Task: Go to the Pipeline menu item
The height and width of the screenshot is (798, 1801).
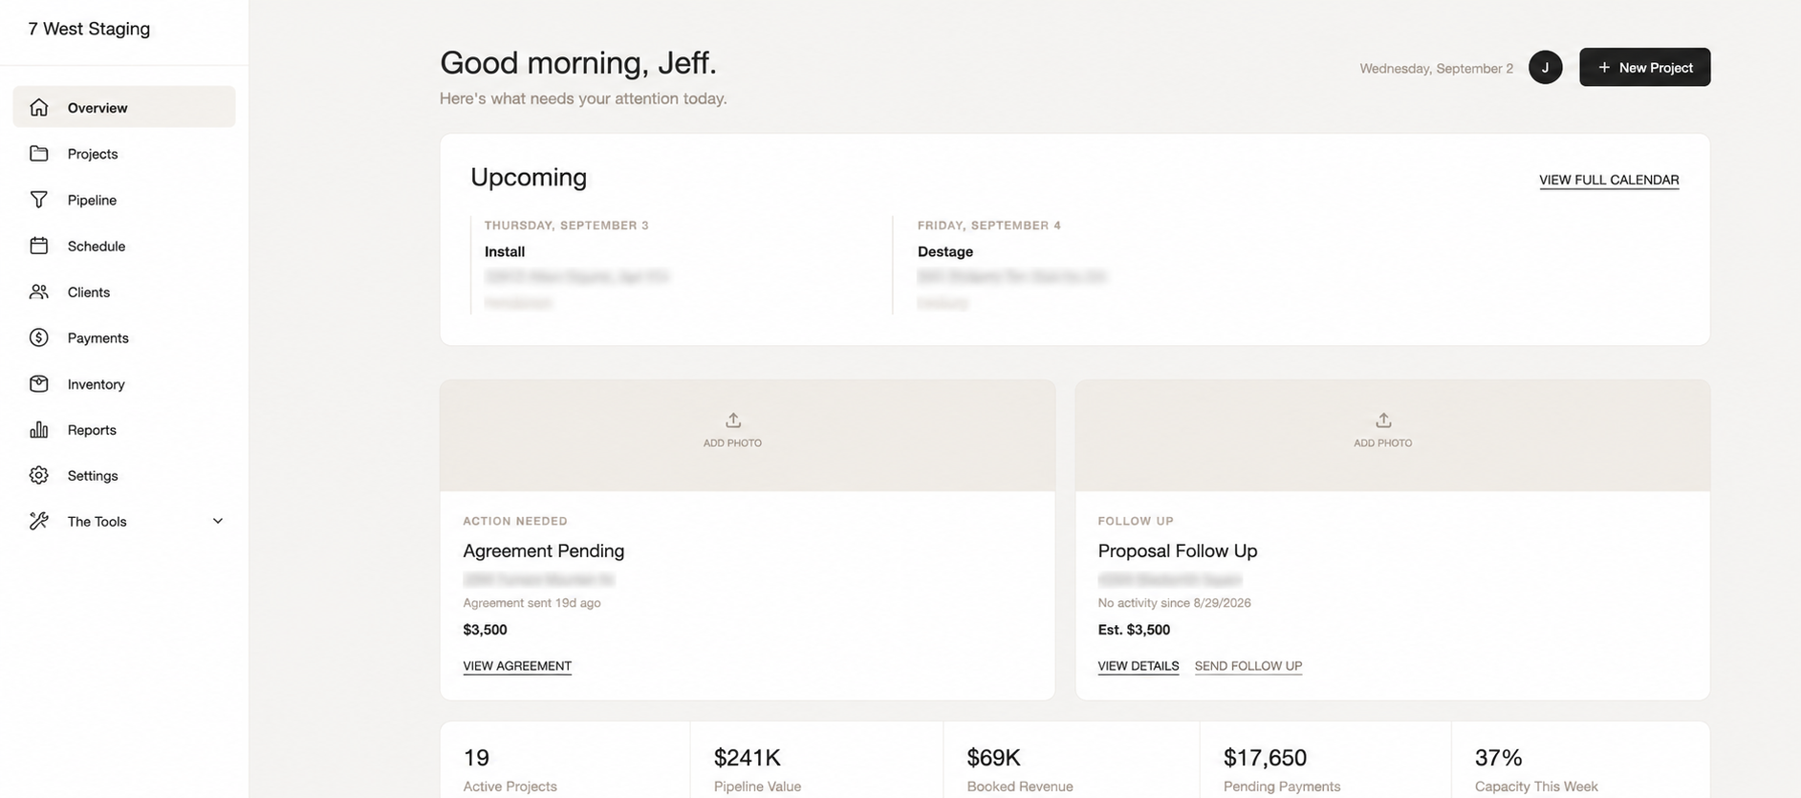Action: pos(124,200)
